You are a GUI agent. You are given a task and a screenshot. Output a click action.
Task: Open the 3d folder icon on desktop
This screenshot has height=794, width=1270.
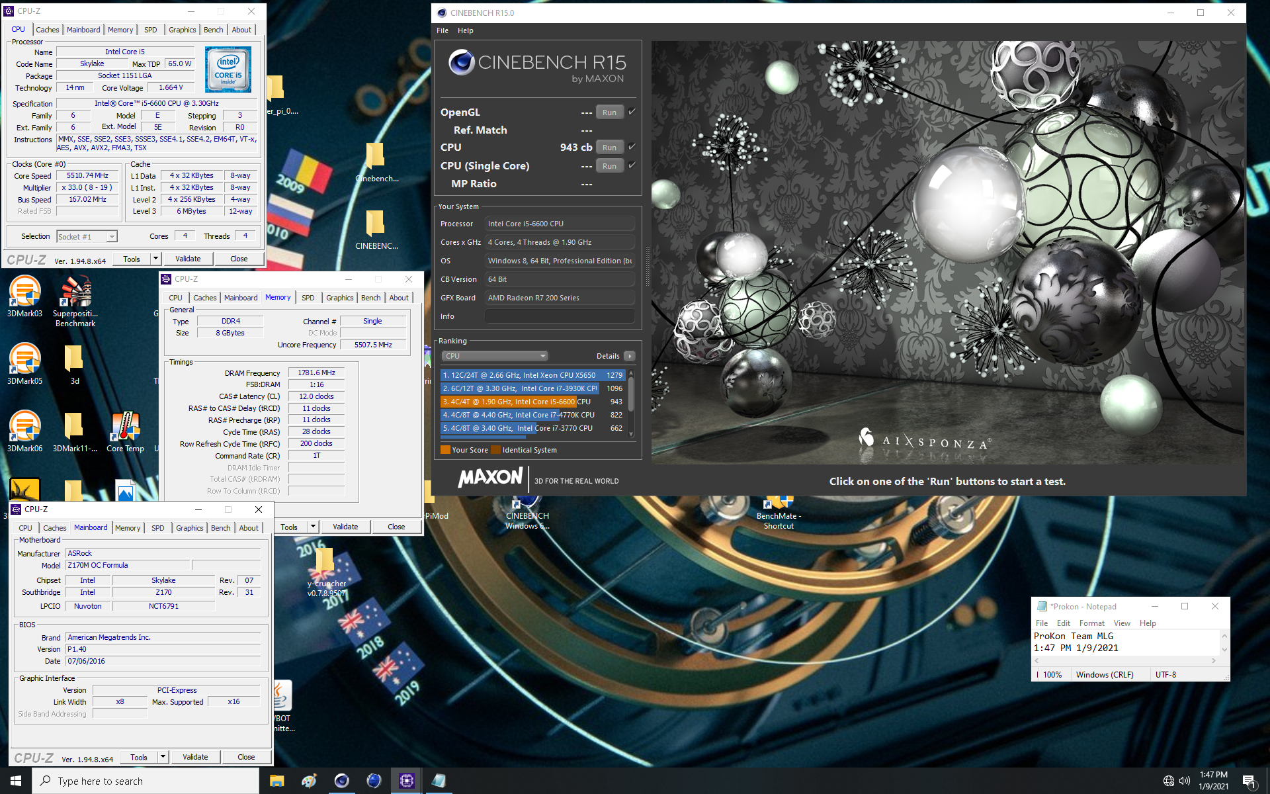pyautogui.click(x=74, y=364)
